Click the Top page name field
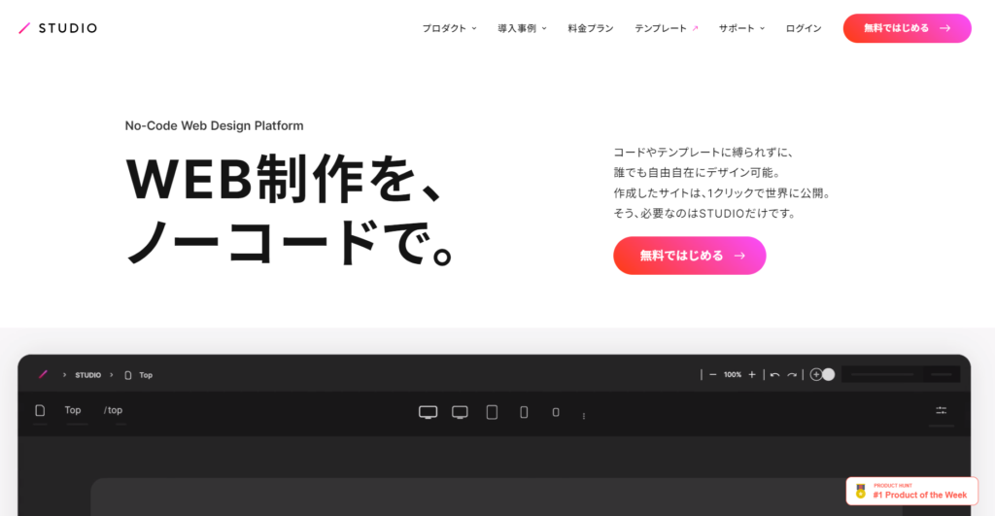995x516 pixels. tap(73, 411)
